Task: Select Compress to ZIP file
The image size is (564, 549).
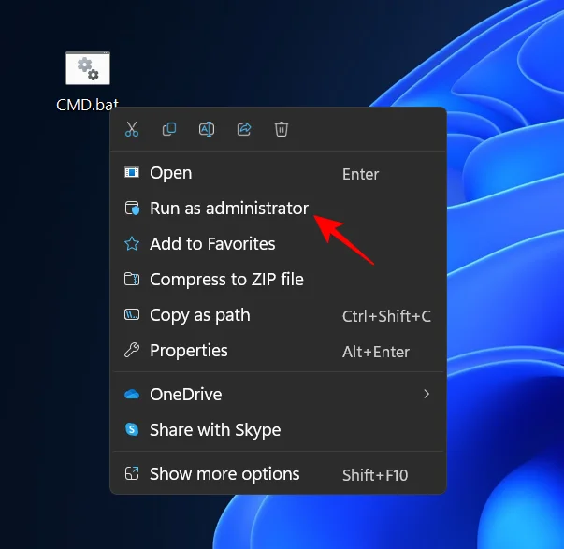Action: tap(226, 280)
